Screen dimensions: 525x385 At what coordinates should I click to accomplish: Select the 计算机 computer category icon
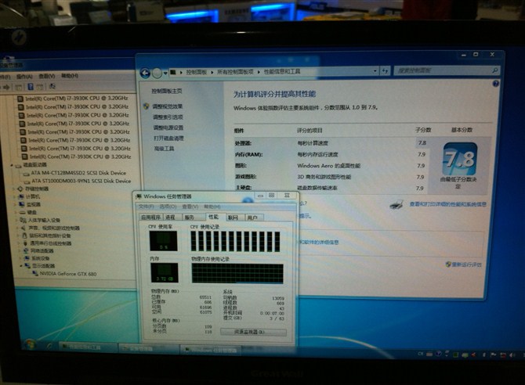21,196
